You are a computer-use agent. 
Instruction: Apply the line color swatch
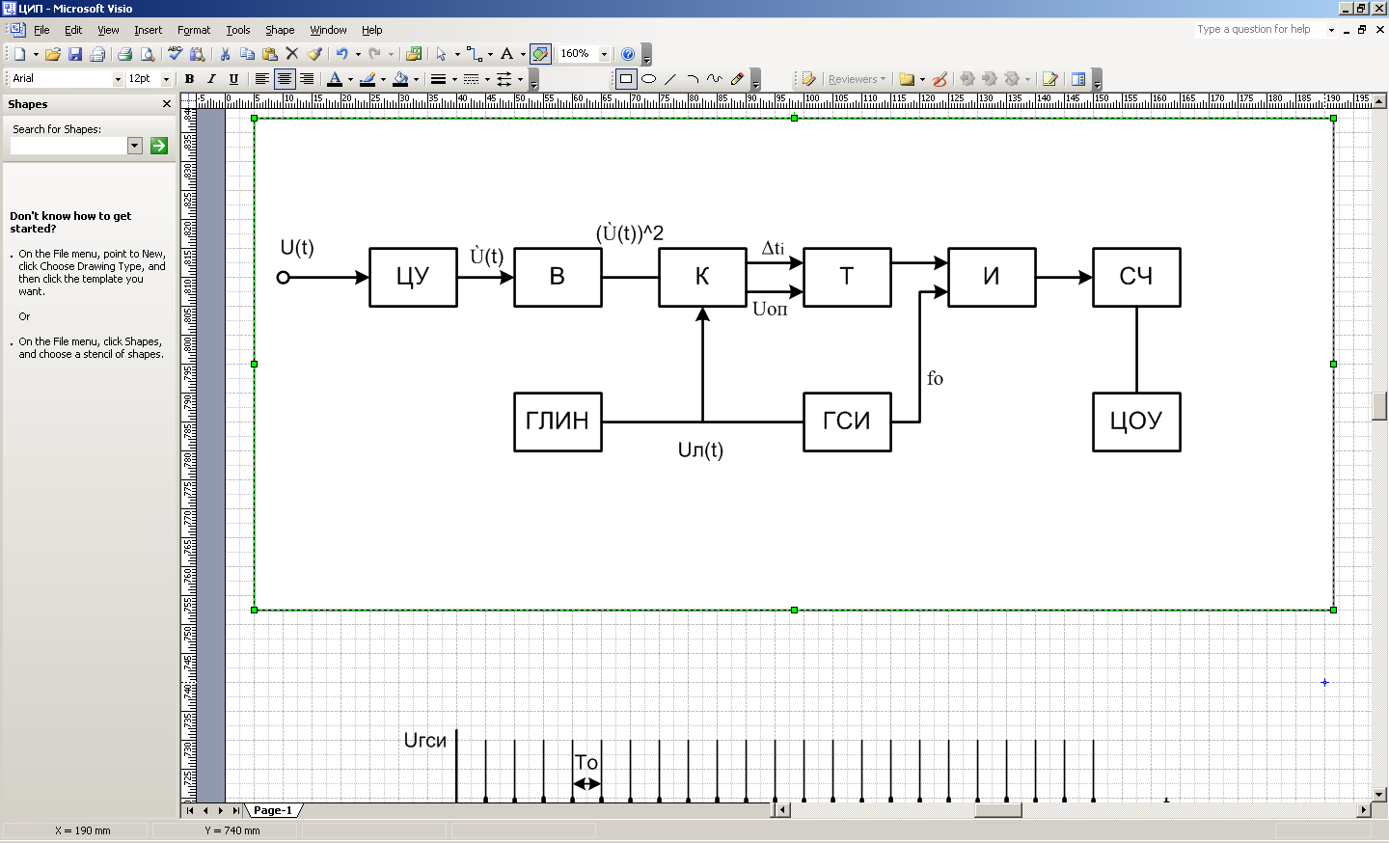tap(368, 79)
